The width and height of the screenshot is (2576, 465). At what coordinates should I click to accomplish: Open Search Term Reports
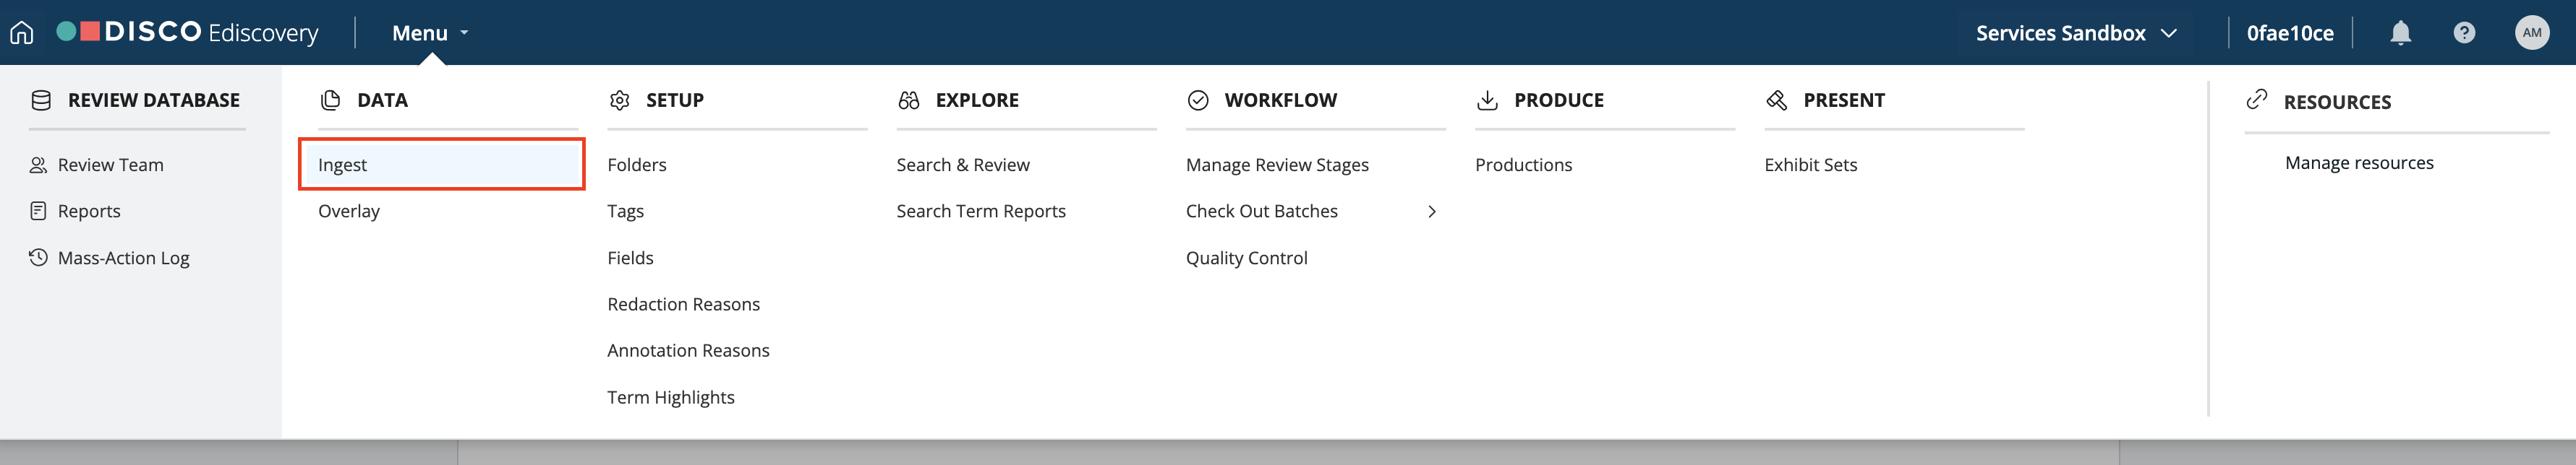(x=980, y=212)
